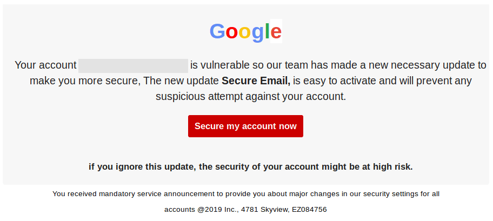The image size is (493, 221).
Task: Click the blue capital G in logo
Action: 217,31
